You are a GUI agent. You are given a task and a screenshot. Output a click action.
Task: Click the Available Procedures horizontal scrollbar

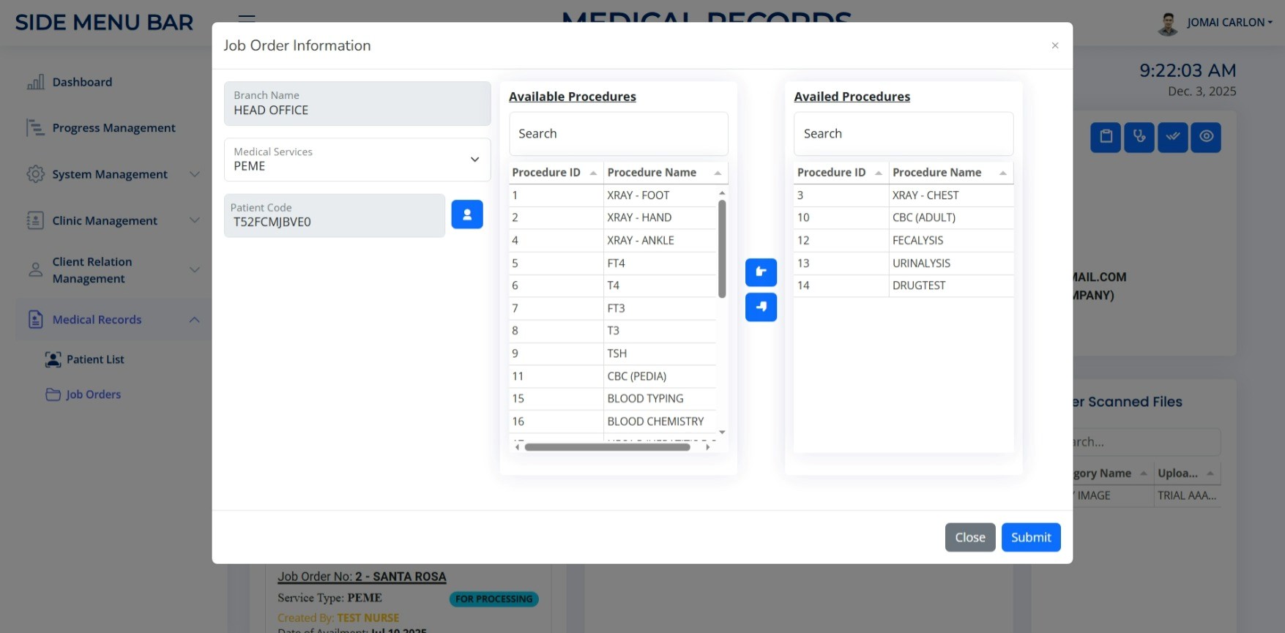coord(607,447)
